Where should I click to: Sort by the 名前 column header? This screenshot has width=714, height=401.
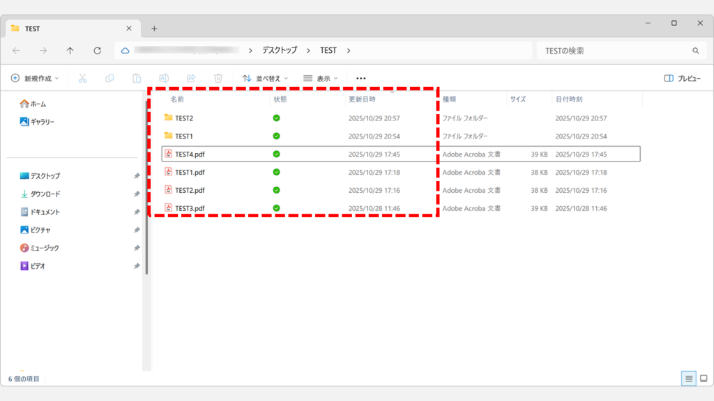click(x=177, y=100)
